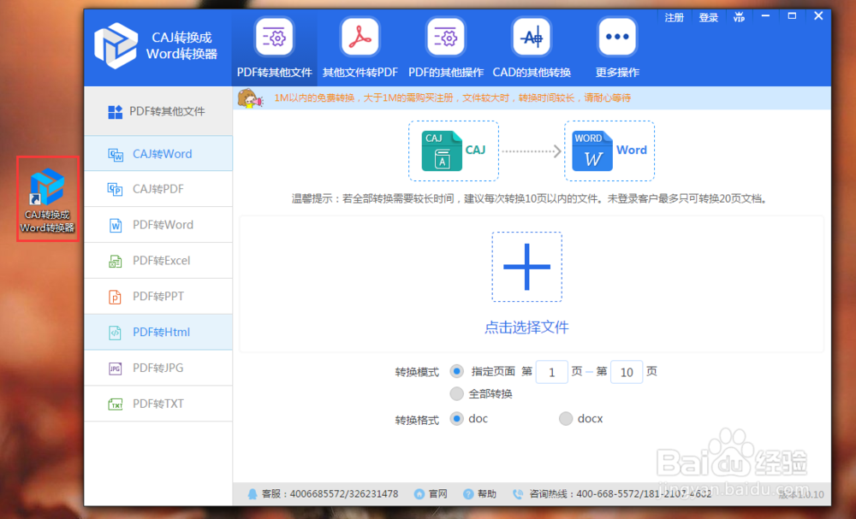Click the 注册 button
Viewport: 856px width, 519px height.
[x=675, y=17]
